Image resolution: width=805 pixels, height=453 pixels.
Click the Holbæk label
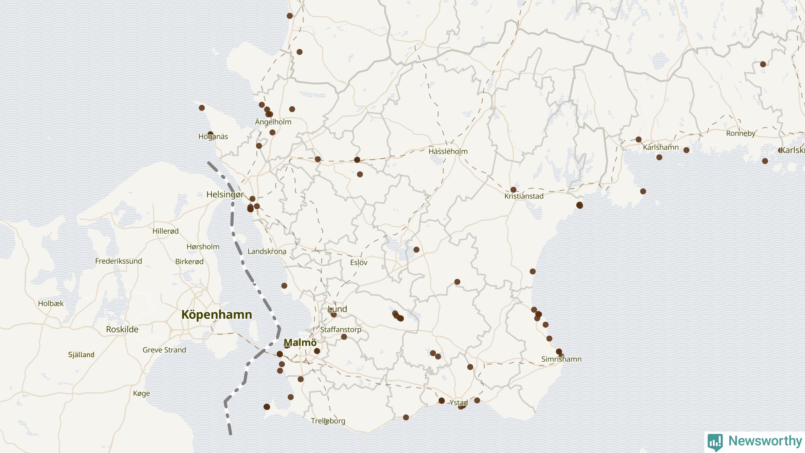pyautogui.click(x=51, y=304)
